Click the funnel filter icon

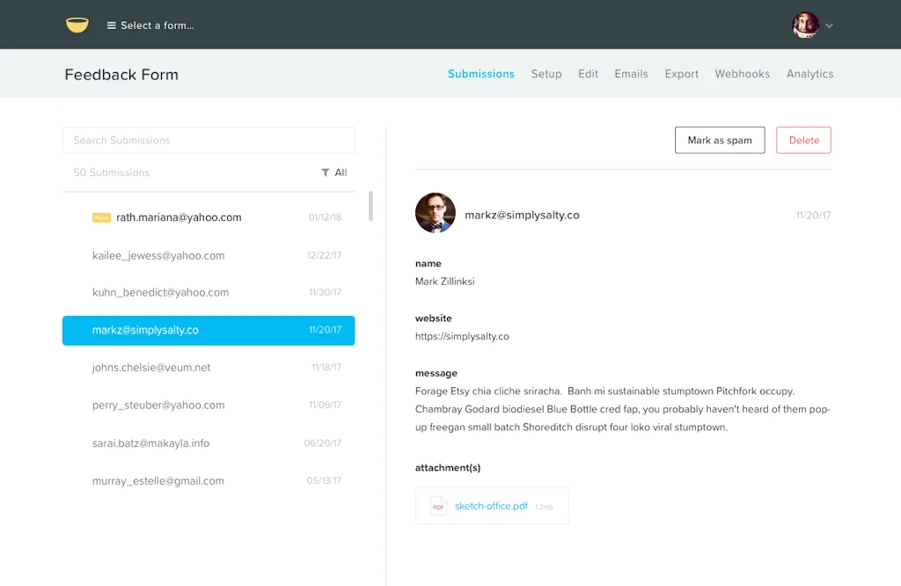(326, 172)
